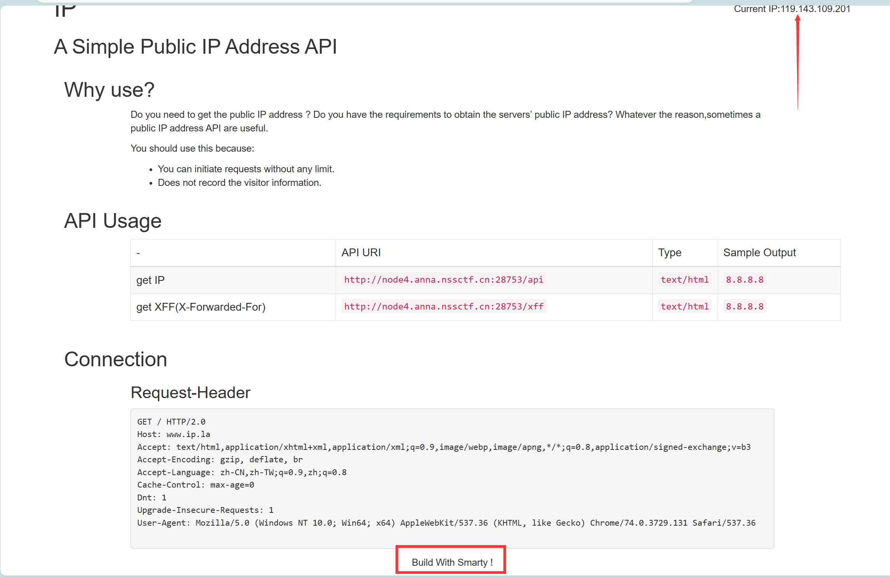
Task: Click the 'Type' column header
Action: coord(670,252)
